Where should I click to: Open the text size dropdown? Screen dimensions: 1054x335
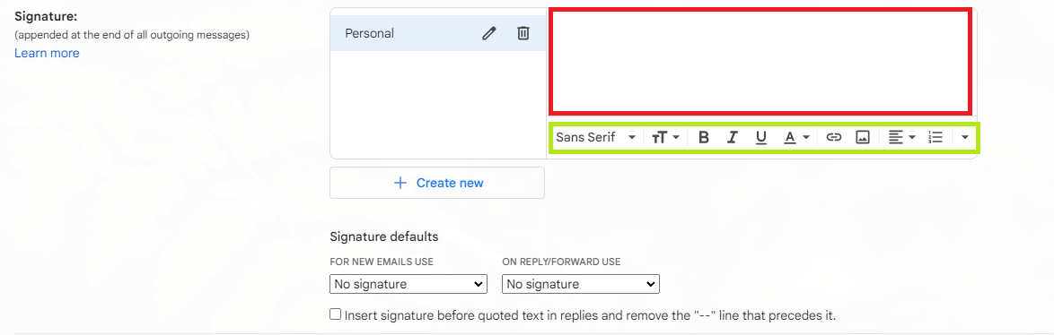point(665,137)
